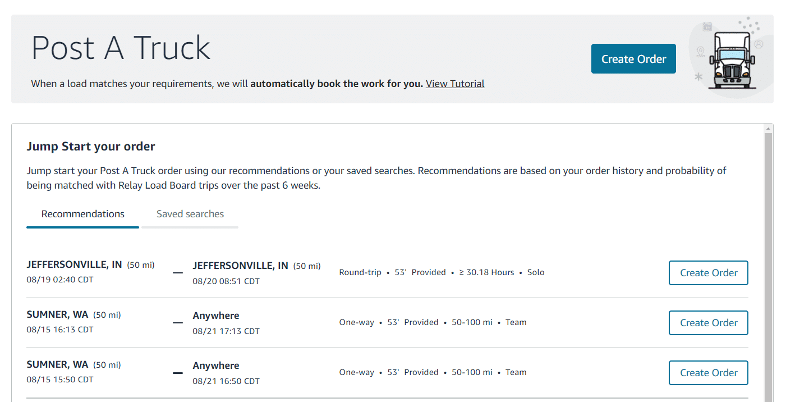Screen dimensions: 786x402
Task: Select the JEFFERSONVILLE, IN origin dated 08/19
Action: [74, 265]
